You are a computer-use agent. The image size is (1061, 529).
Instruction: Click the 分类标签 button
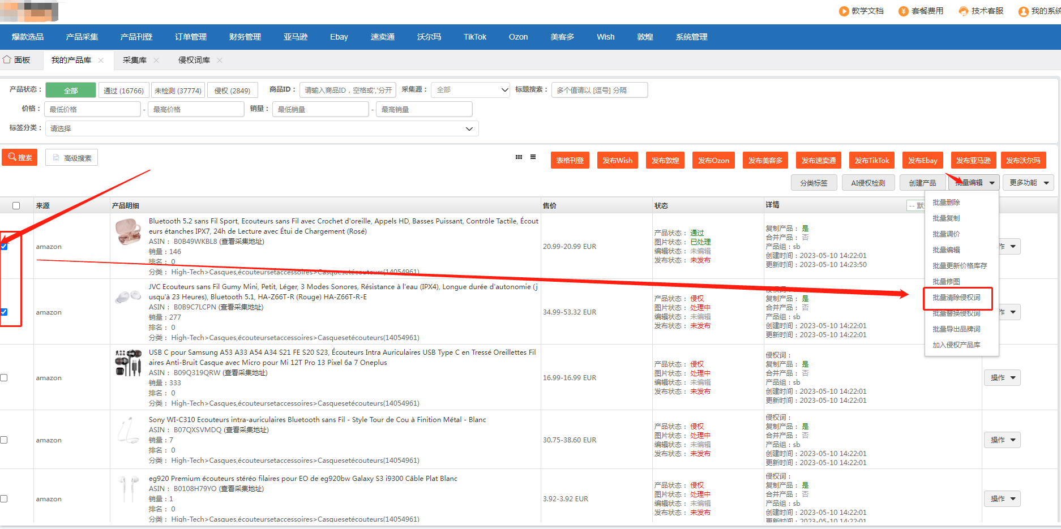814,183
